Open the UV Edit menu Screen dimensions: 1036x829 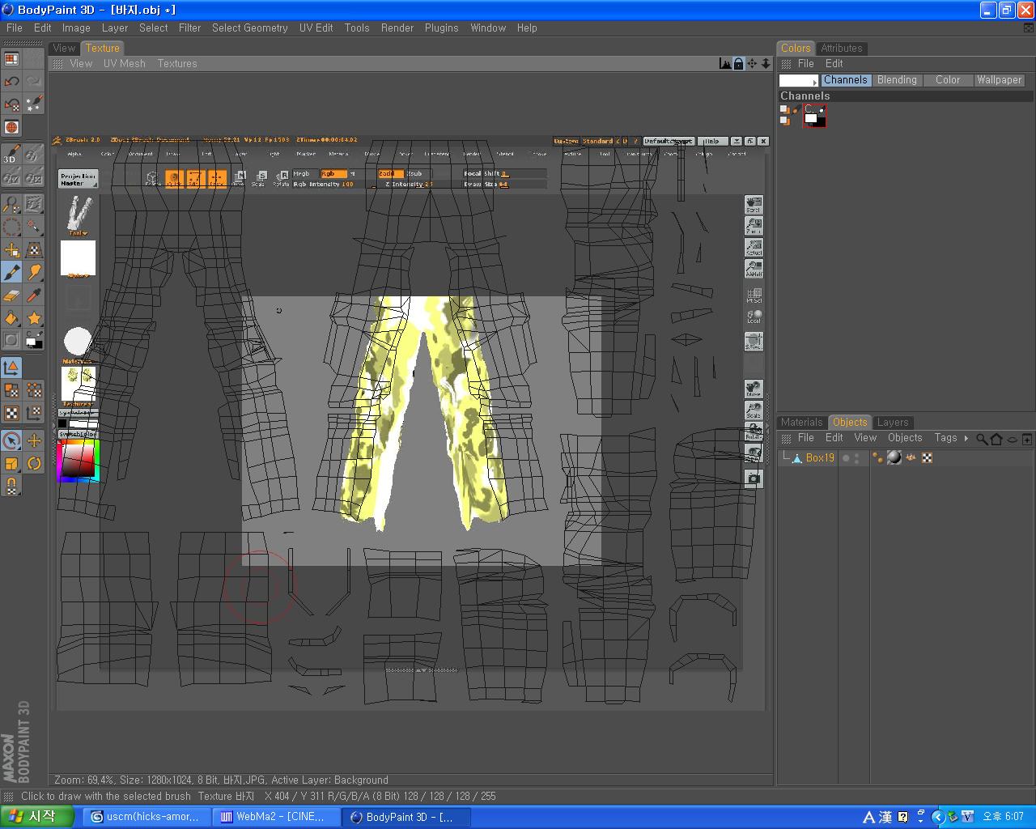(316, 28)
